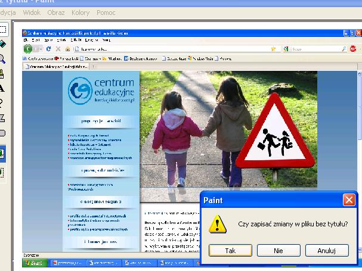Image resolution: width=362 pixels, height=271 pixels.
Task: Click the triangular children-crossing road sign
Action: (275, 132)
